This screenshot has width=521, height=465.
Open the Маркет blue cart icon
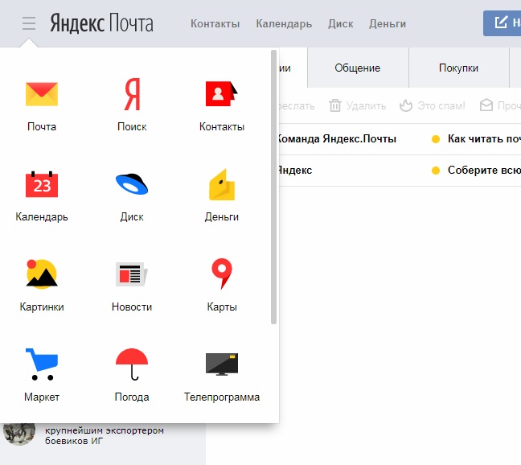click(x=42, y=364)
